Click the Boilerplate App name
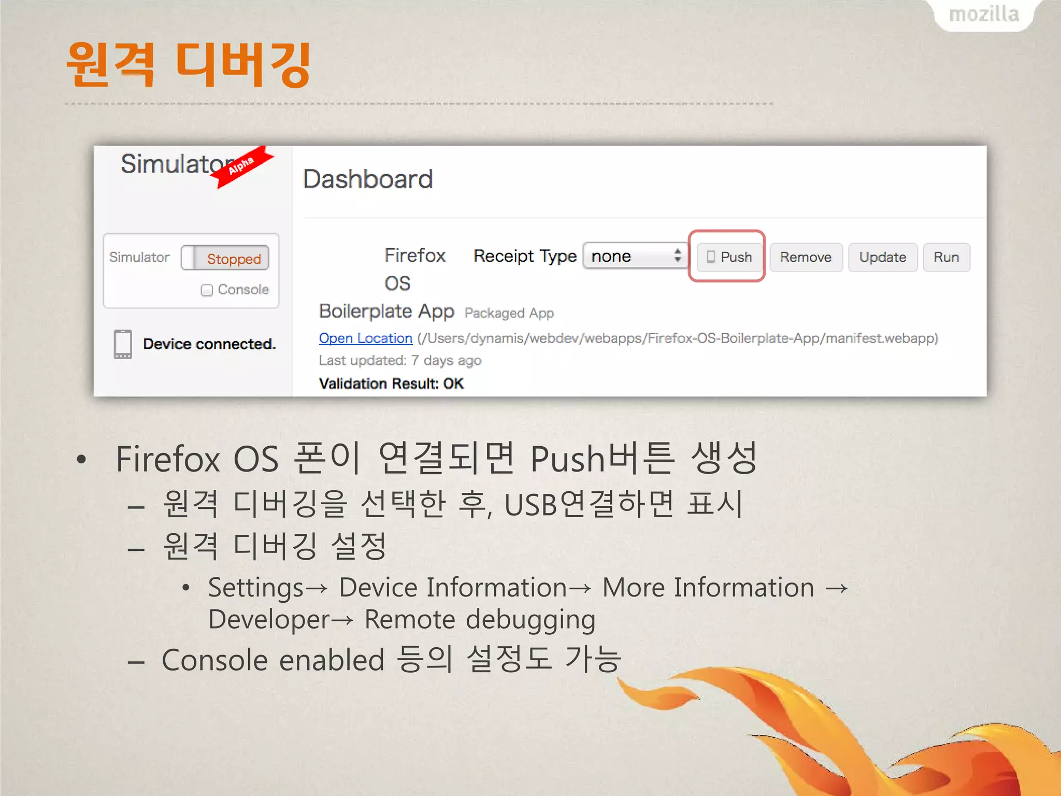This screenshot has height=796, width=1061. 386,311
